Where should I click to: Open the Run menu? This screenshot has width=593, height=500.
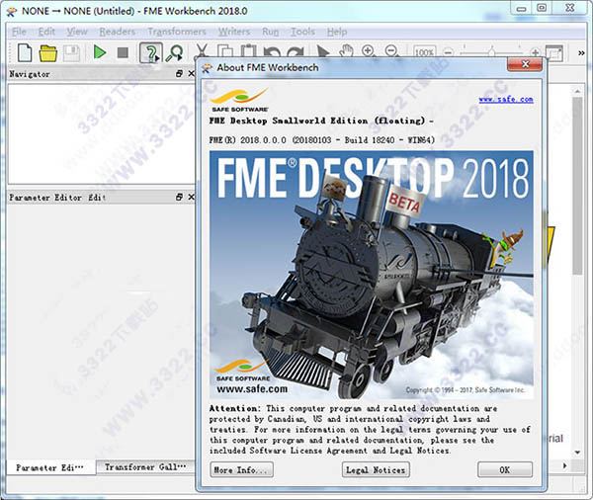coord(271,32)
